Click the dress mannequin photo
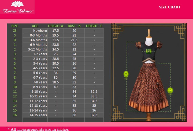The height and width of the screenshot is (131, 193). click(x=149, y=72)
